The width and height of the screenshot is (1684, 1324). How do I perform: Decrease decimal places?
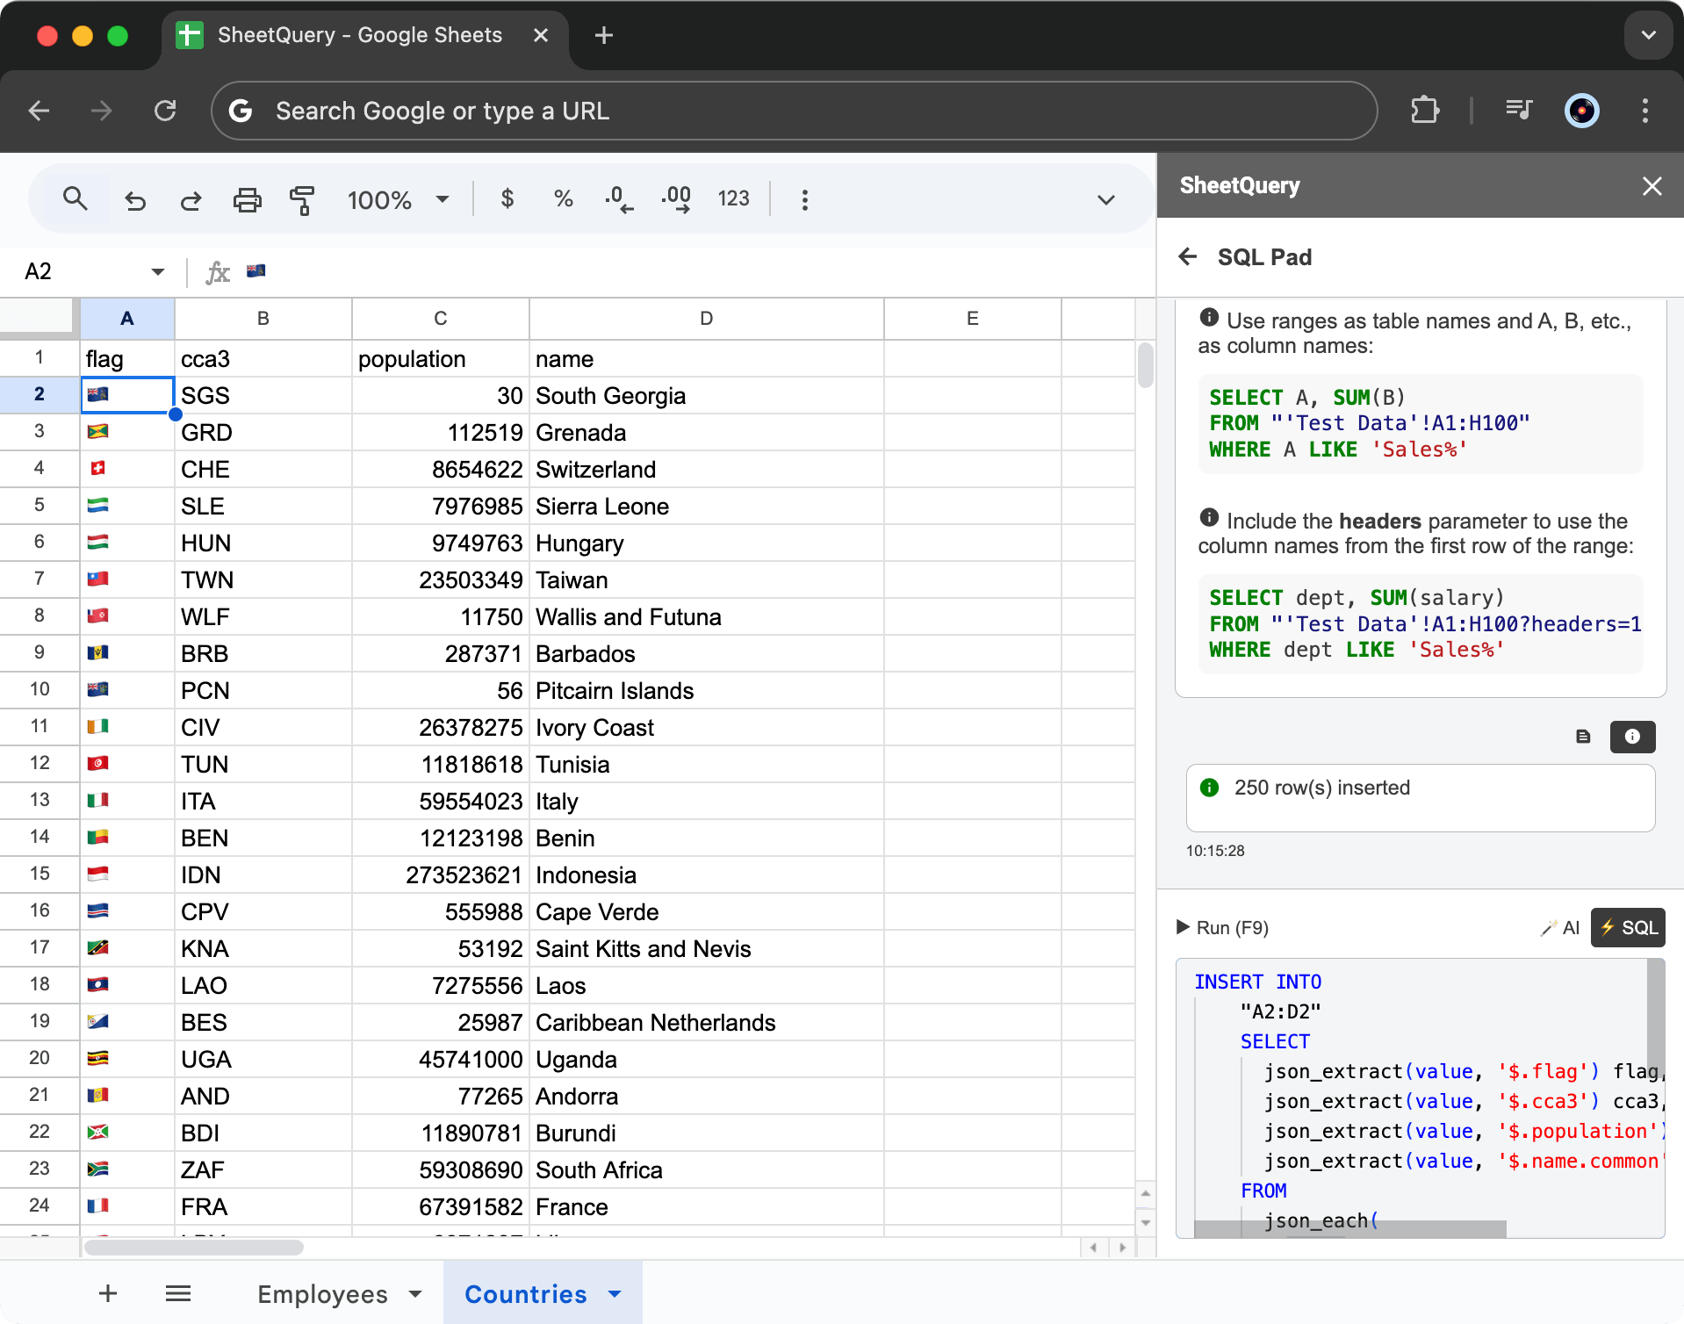click(x=619, y=199)
